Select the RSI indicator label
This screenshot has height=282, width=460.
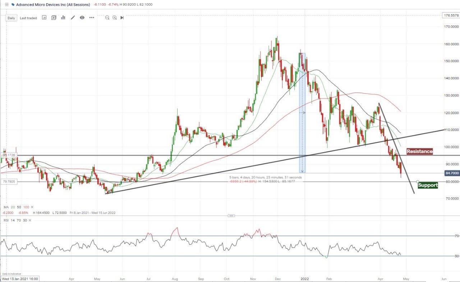(x=6, y=220)
